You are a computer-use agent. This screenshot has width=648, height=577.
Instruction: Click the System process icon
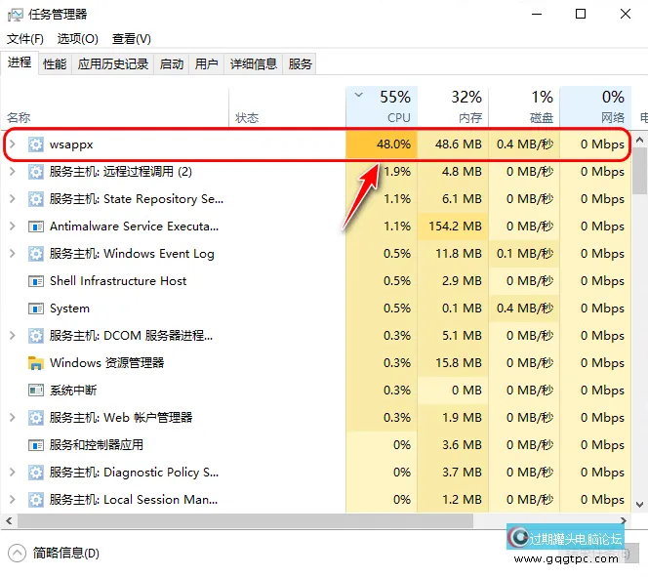point(35,309)
